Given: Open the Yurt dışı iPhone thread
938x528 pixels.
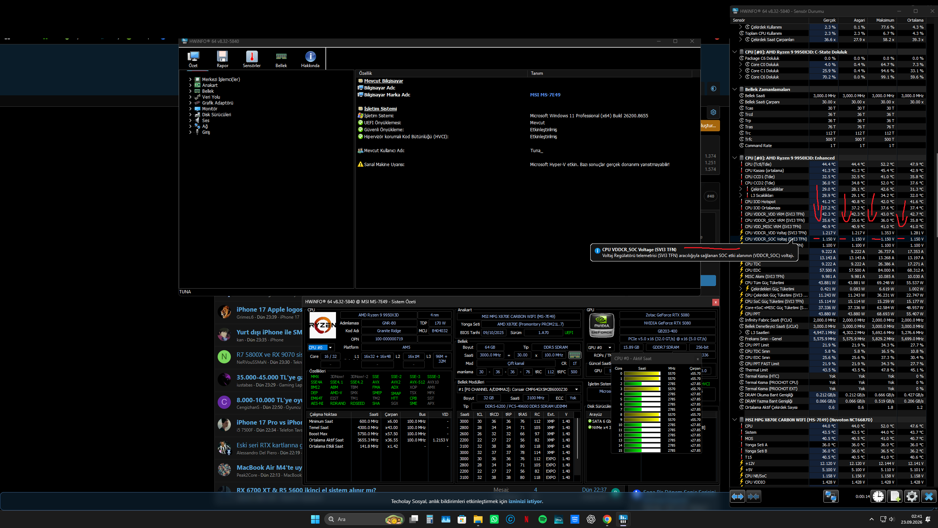Looking at the screenshot, I should (x=269, y=332).
